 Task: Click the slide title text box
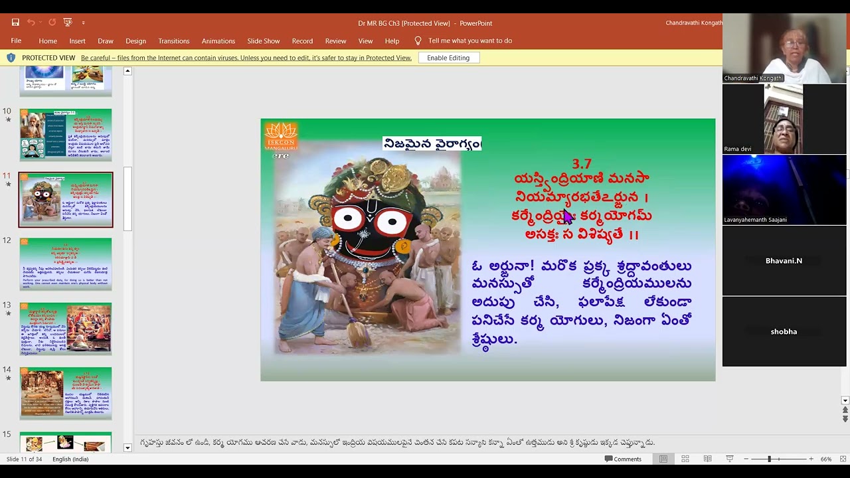point(432,143)
